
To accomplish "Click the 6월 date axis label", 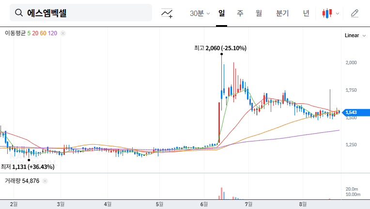I will (204, 204).
